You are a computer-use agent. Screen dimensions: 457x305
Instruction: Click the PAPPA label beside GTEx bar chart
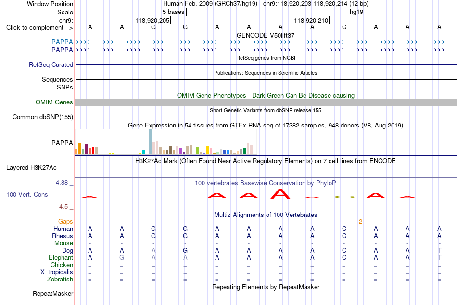coord(62,143)
